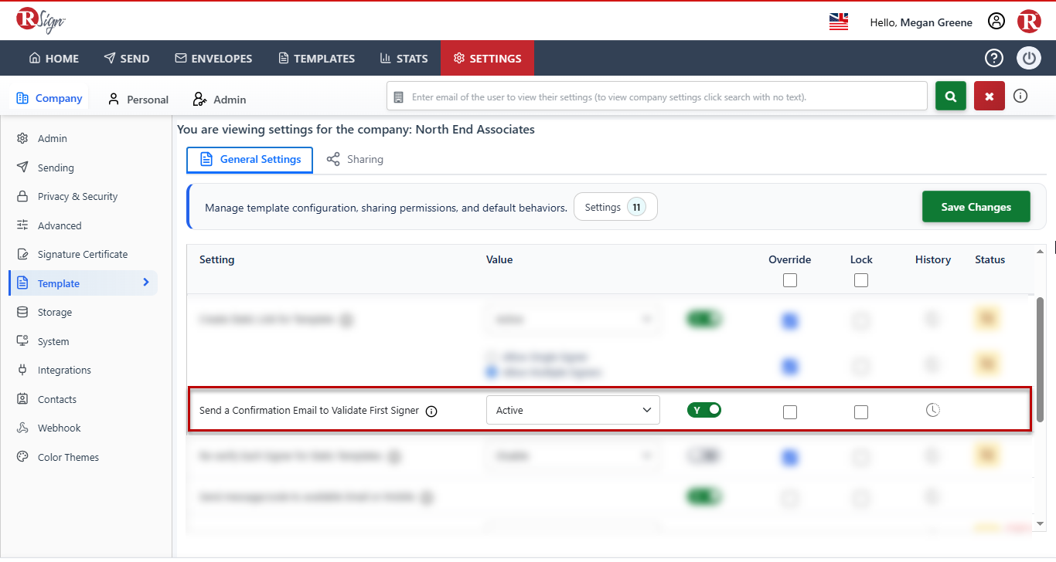The width and height of the screenshot is (1056, 562).
Task: Click the info icon next to search bar
Action: pyautogui.click(x=1020, y=96)
